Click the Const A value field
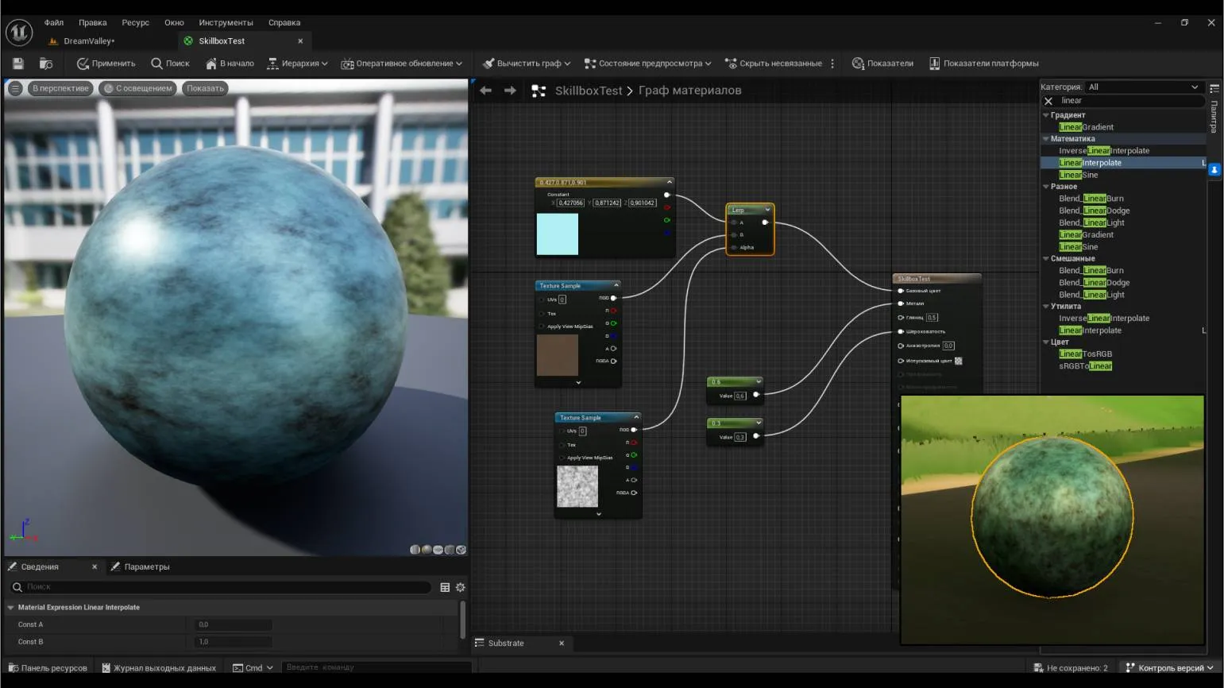This screenshot has height=688, width=1224. (233, 624)
